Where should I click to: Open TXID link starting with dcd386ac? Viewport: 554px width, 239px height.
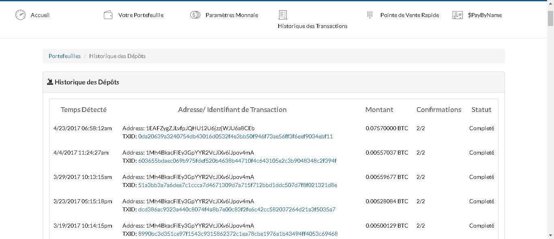click(236, 210)
